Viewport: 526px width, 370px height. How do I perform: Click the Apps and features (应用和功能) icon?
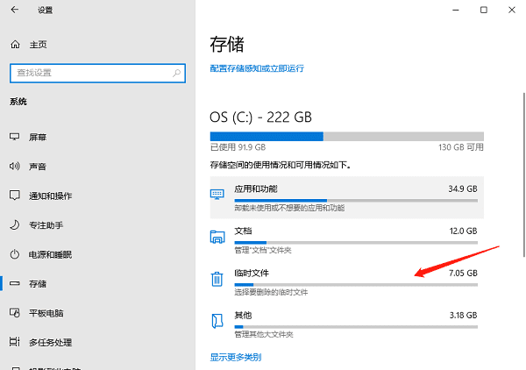pyautogui.click(x=217, y=193)
